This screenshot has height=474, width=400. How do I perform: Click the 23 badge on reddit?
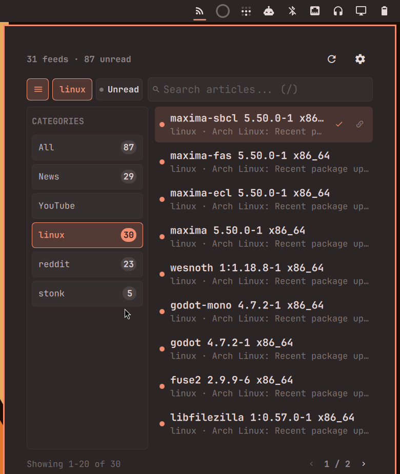[129, 264]
